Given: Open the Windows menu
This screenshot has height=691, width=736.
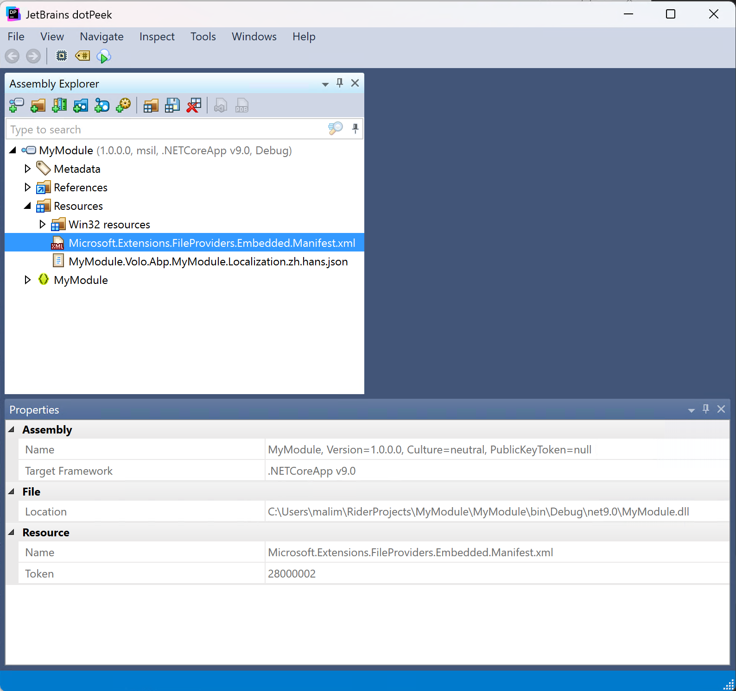Looking at the screenshot, I should [x=254, y=37].
